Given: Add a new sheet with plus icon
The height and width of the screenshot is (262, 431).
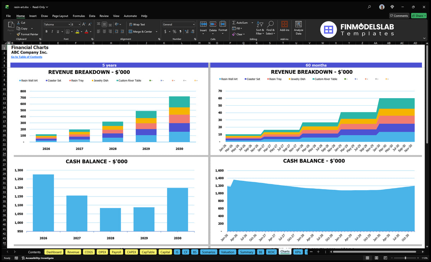Looking at the screenshot, I should pyautogui.click(x=318, y=252).
